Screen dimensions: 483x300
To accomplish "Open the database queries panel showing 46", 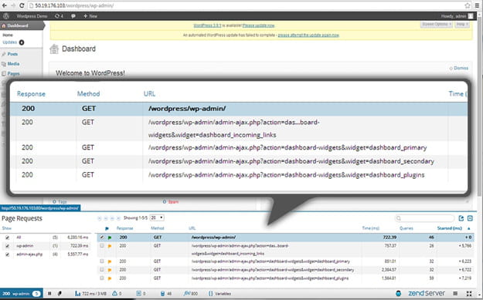I will click(x=166, y=294).
